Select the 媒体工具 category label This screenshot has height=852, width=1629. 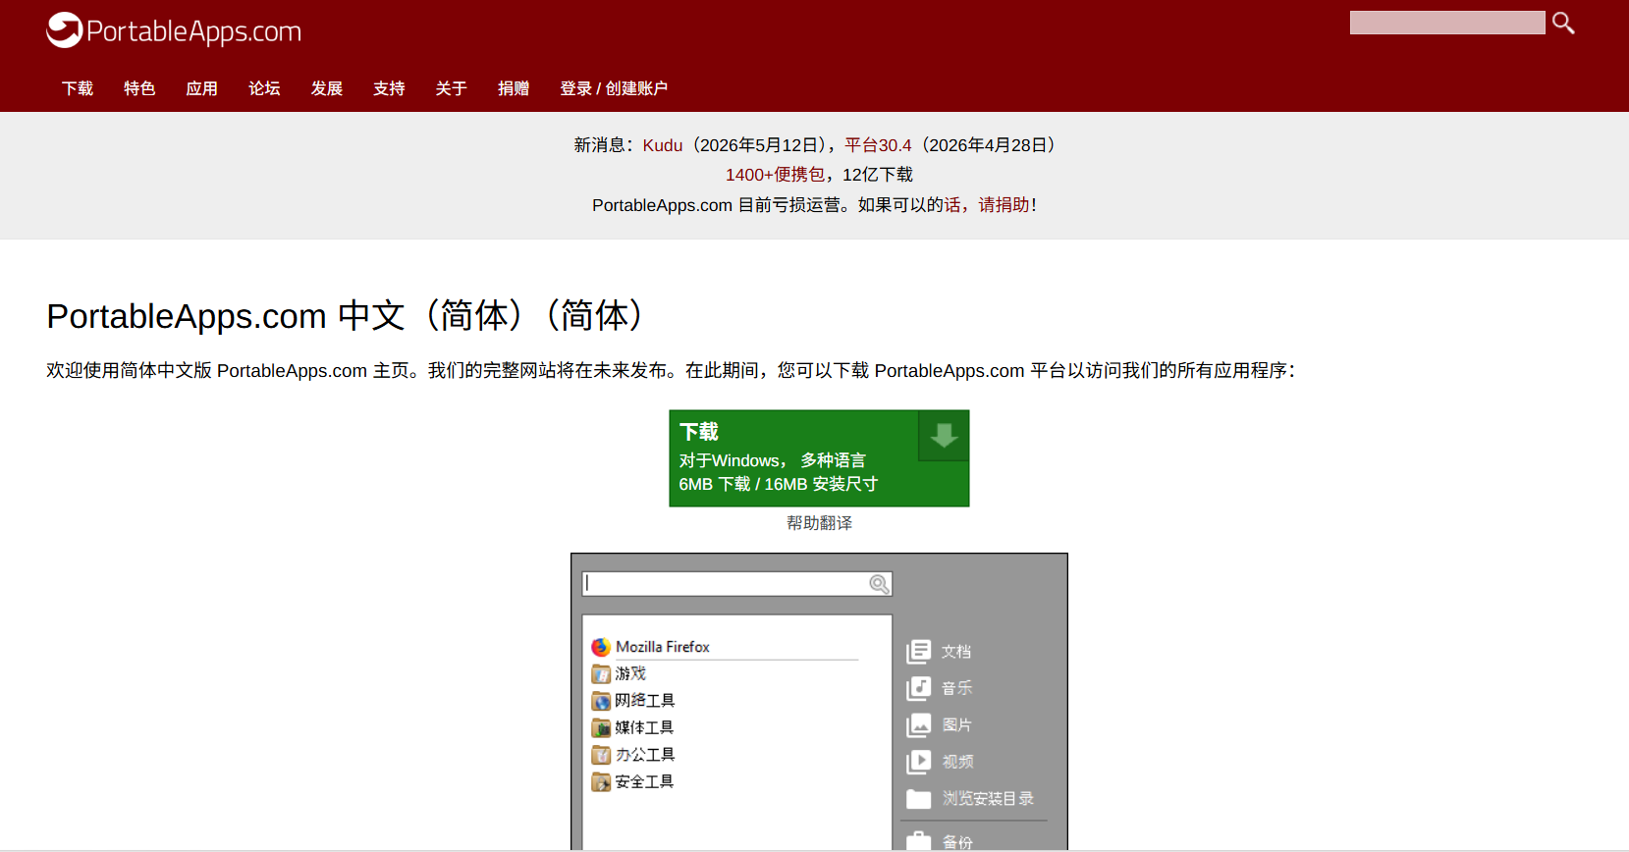click(x=645, y=727)
